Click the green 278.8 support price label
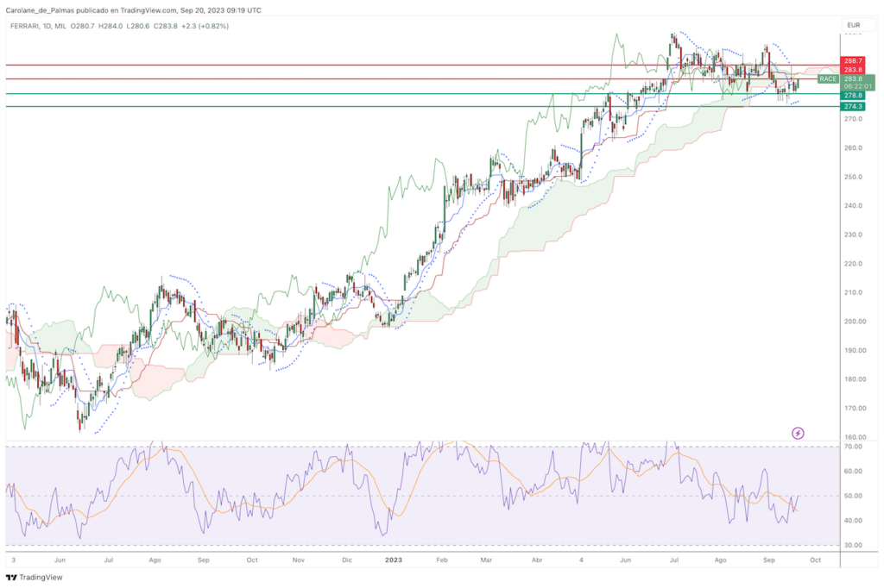 click(x=854, y=95)
